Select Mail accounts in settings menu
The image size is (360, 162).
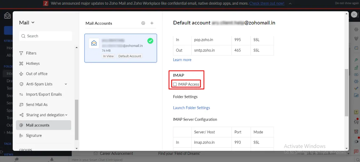pyautogui.click(x=37, y=125)
